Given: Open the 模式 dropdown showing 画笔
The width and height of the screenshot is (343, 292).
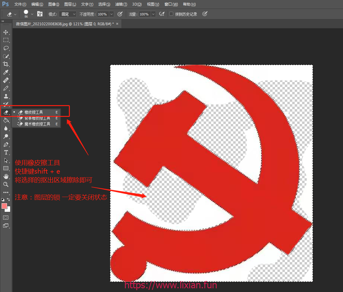Looking at the screenshot, I should pyautogui.click(x=68, y=14).
